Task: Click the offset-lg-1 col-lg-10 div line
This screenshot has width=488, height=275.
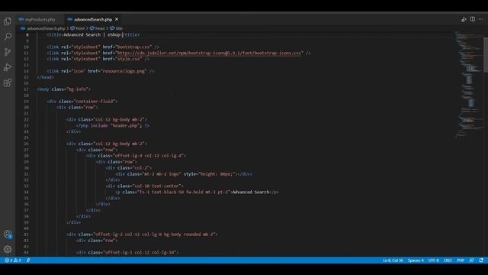Action: pos(127,252)
